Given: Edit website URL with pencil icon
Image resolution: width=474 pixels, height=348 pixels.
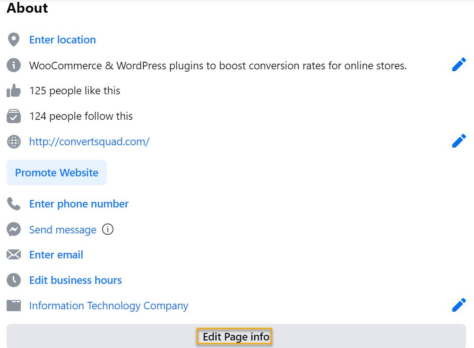Looking at the screenshot, I should (459, 141).
